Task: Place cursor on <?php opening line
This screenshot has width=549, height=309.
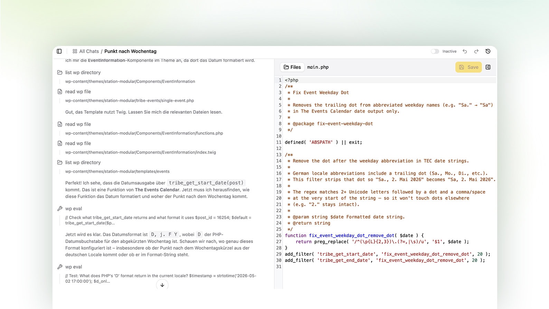Action: [292, 80]
